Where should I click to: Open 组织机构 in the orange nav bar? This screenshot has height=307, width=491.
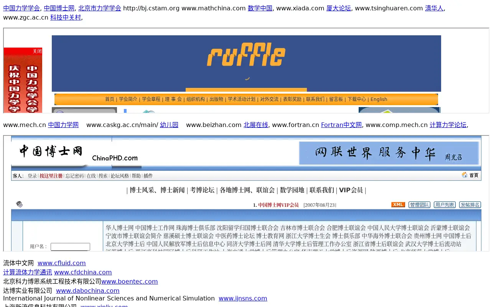click(196, 99)
